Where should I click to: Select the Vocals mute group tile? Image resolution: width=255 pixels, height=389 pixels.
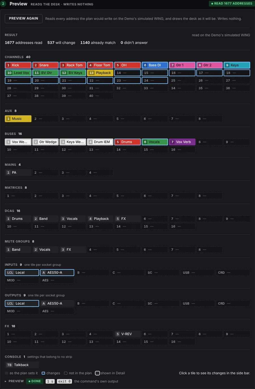click(x=45, y=250)
